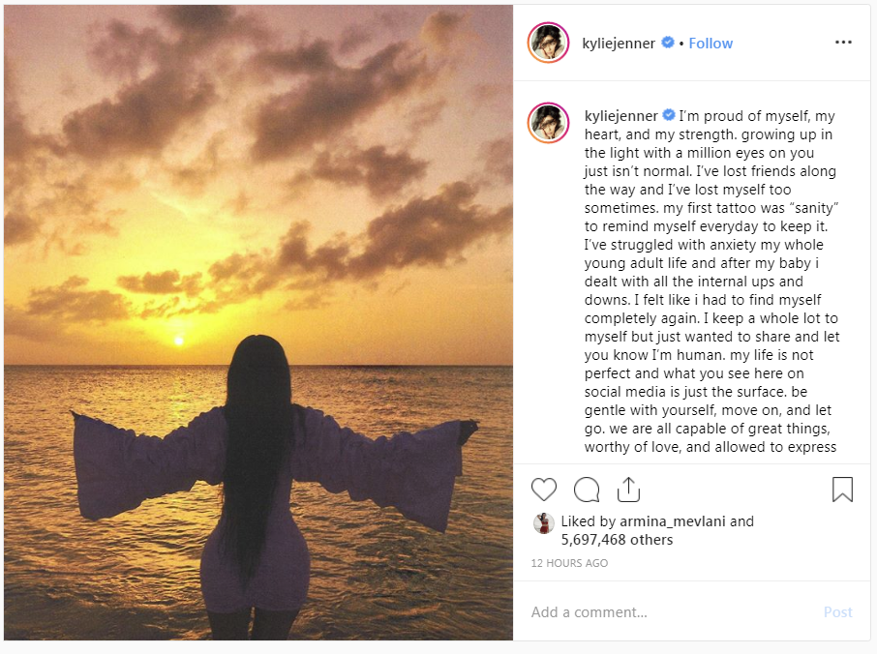Click the comment speech bubble icon
The image size is (877, 654).
coord(587,490)
